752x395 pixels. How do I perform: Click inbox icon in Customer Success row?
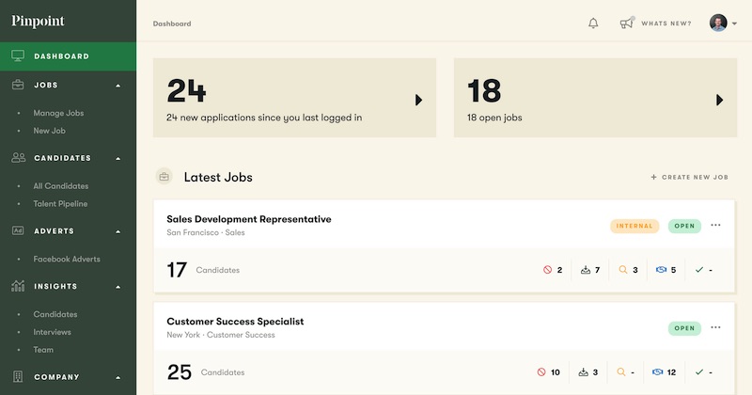click(583, 372)
